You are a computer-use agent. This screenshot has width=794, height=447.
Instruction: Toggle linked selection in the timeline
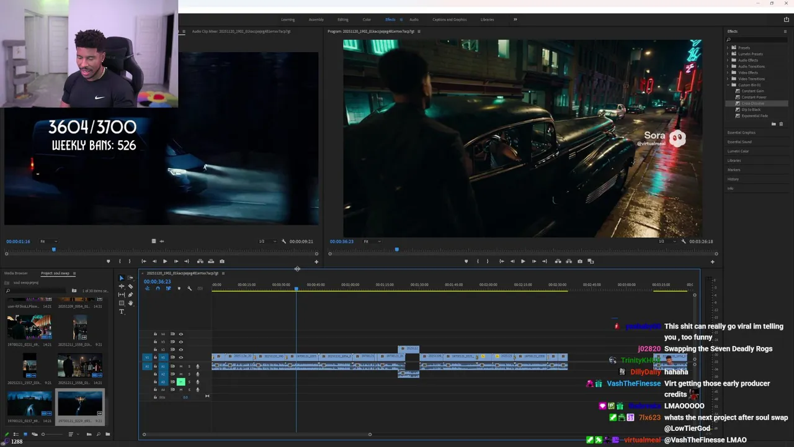pyautogui.click(x=168, y=288)
